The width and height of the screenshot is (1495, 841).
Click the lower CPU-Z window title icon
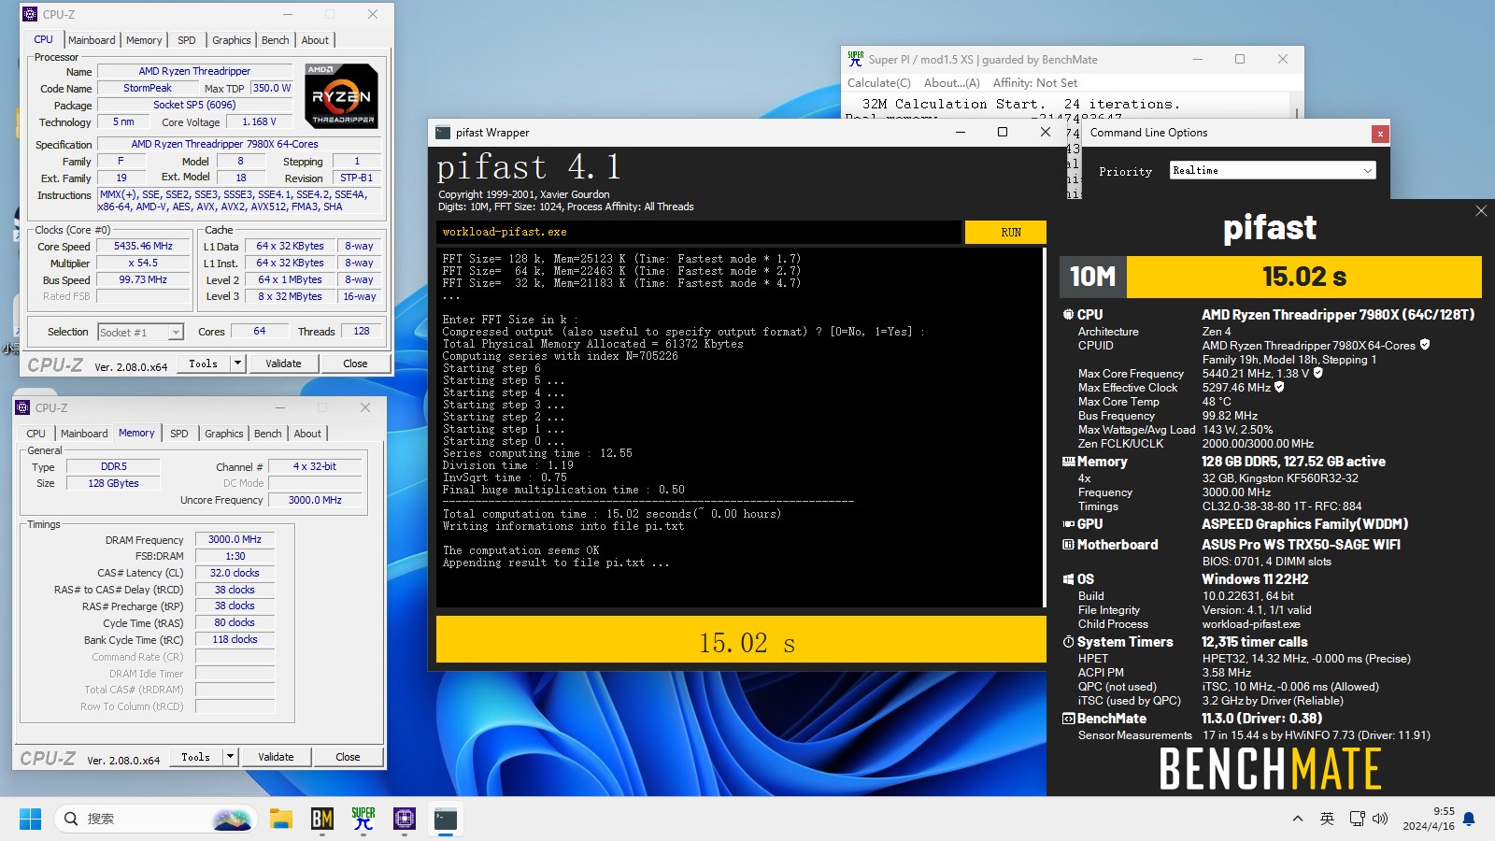[x=22, y=407]
